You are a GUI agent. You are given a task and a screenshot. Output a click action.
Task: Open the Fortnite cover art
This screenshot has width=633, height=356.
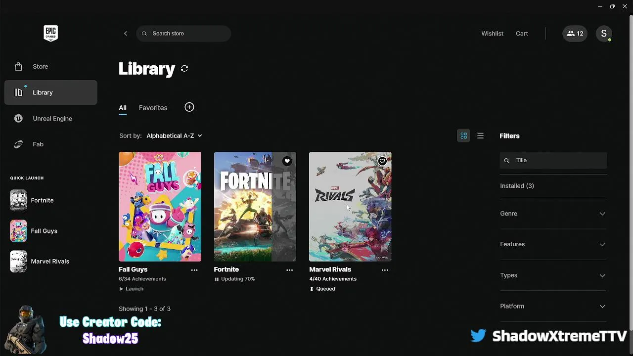[255, 207]
